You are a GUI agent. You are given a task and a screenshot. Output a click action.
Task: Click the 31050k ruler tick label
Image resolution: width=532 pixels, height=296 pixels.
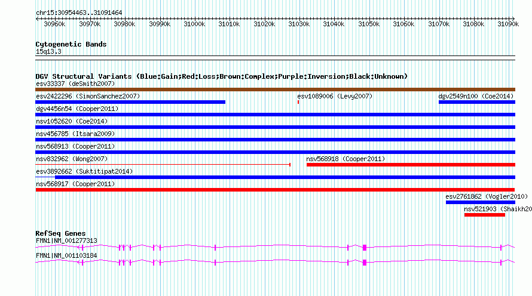tap(369, 24)
